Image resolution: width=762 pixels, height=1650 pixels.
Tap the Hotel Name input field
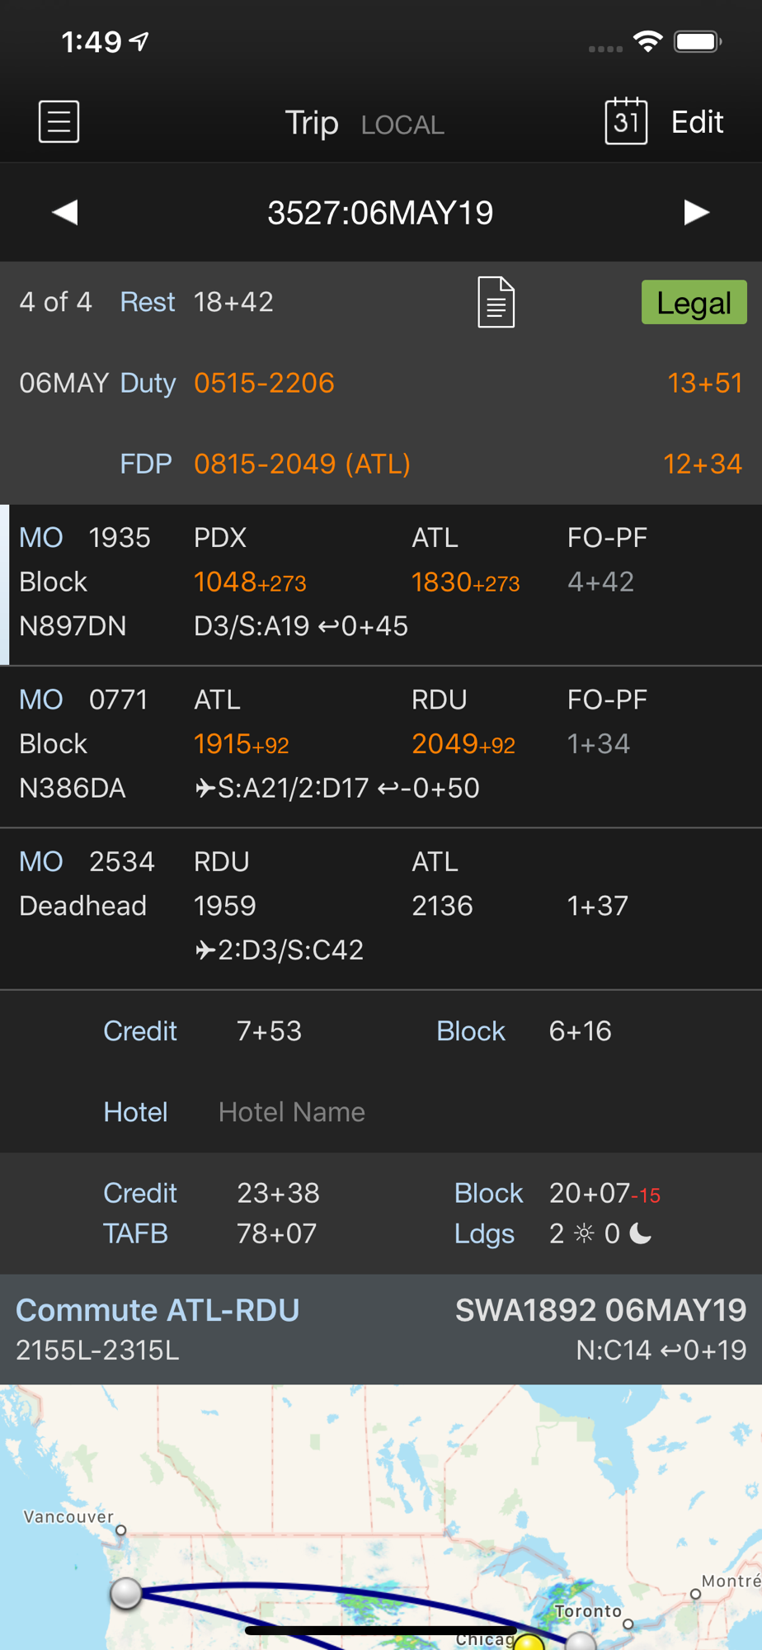click(291, 1112)
